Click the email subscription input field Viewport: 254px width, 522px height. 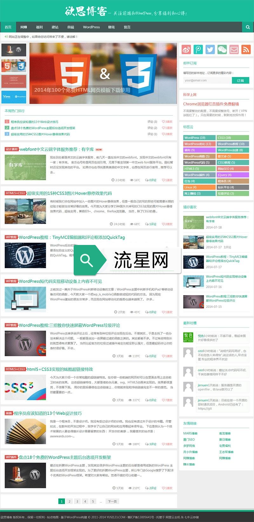pyautogui.click(x=207, y=80)
